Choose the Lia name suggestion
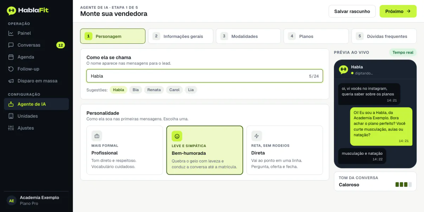Screen dimensions: 424x212 point(191,90)
